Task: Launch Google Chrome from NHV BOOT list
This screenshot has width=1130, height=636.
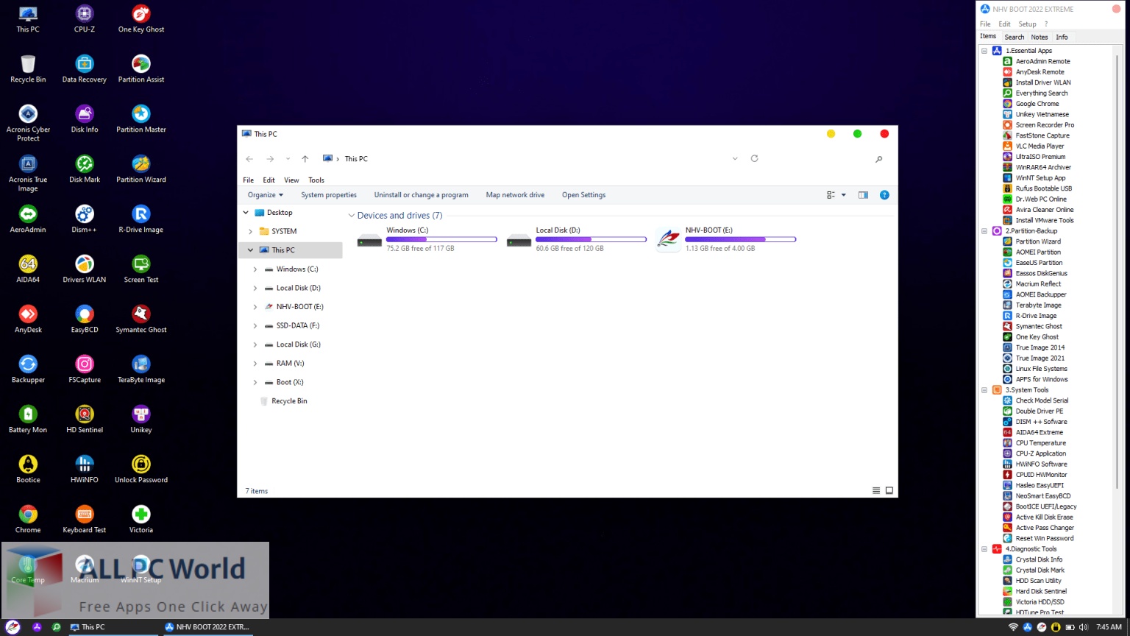Action: pos(1037,104)
